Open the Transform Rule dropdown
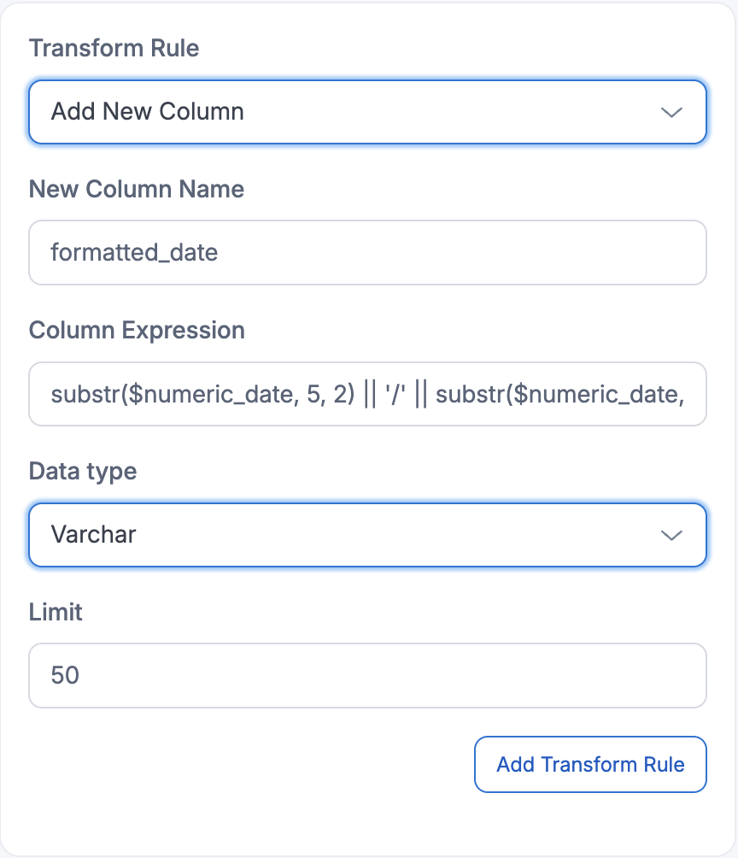The height and width of the screenshot is (858, 738). [x=367, y=112]
